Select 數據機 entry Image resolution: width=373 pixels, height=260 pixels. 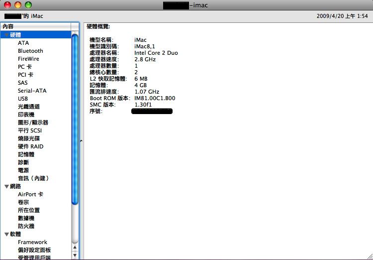pyautogui.click(x=26, y=218)
